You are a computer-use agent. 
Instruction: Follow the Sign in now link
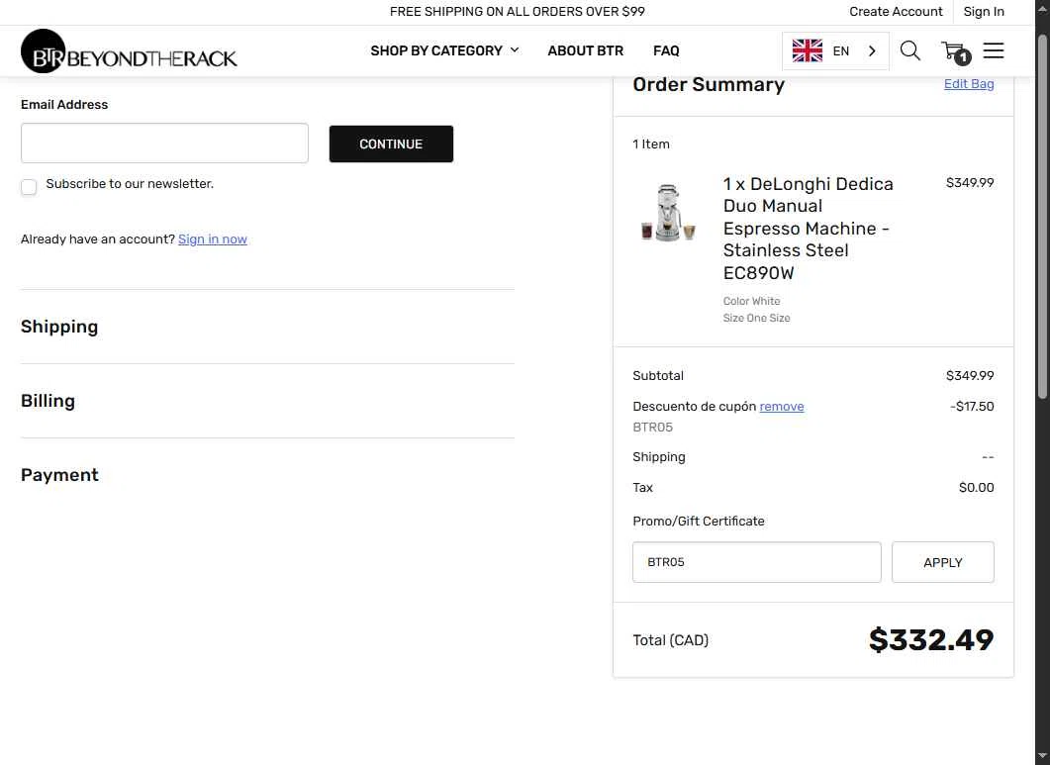pyautogui.click(x=213, y=239)
